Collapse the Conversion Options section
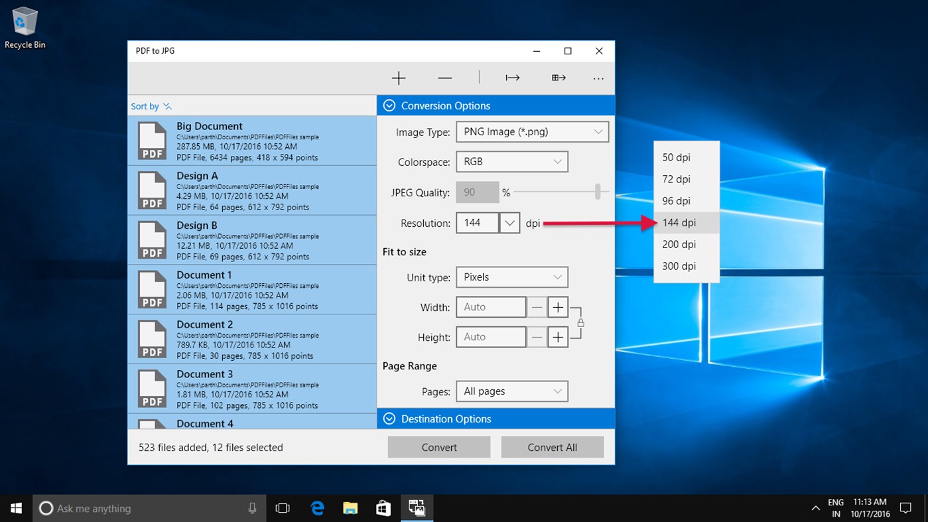The height and width of the screenshot is (522, 928). [389, 105]
